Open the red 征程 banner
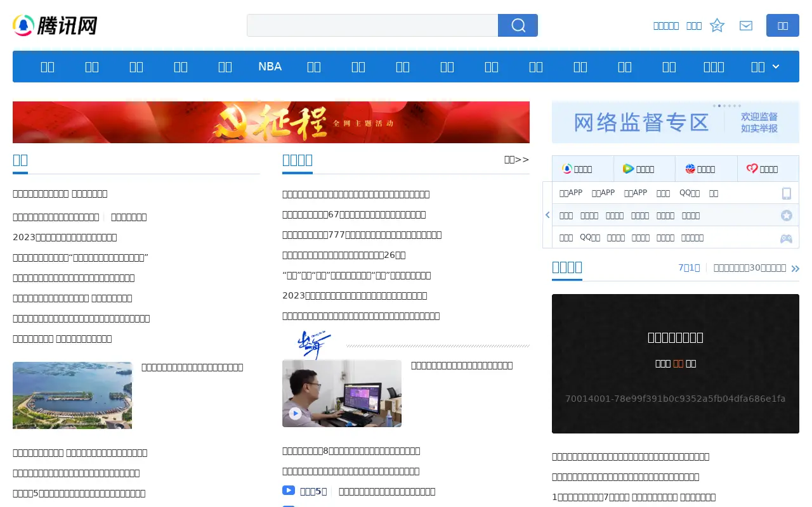This screenshot has height=507, width=812. 271,122
